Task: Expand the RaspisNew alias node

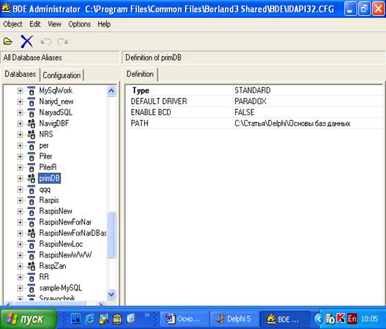Action: (20, 211)
